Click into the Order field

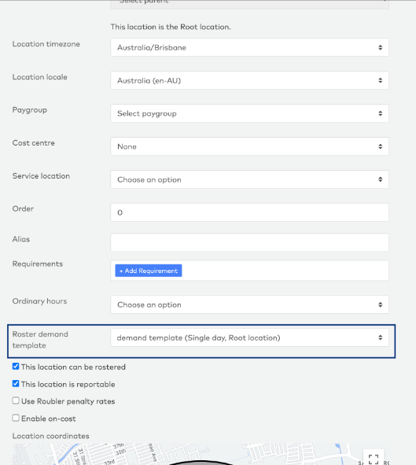[x=249, y=212]
